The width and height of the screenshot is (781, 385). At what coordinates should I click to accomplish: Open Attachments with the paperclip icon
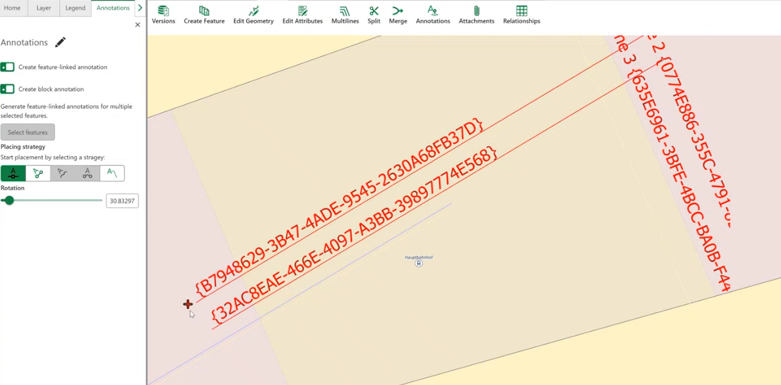pos(476,15)
